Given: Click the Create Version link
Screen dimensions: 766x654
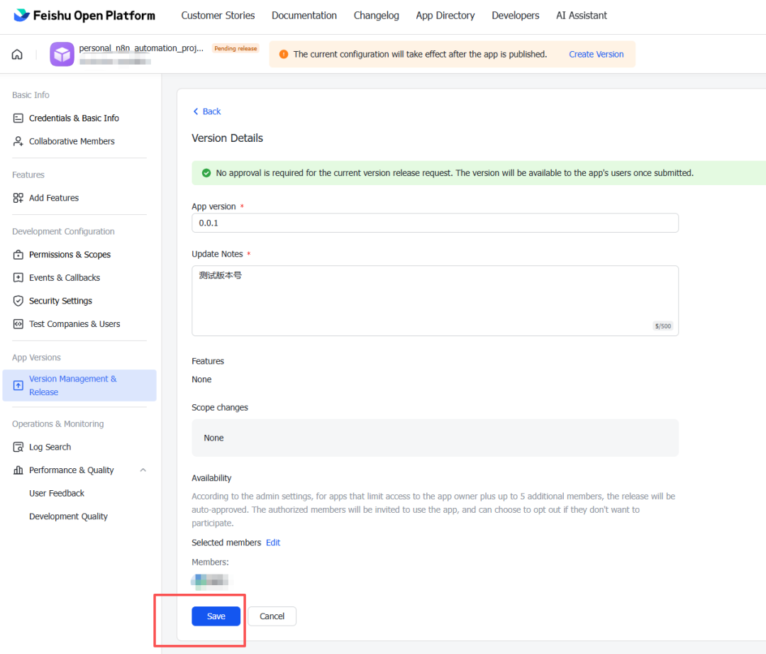Looking at the screenshot, I should click(x=596, y=55).
